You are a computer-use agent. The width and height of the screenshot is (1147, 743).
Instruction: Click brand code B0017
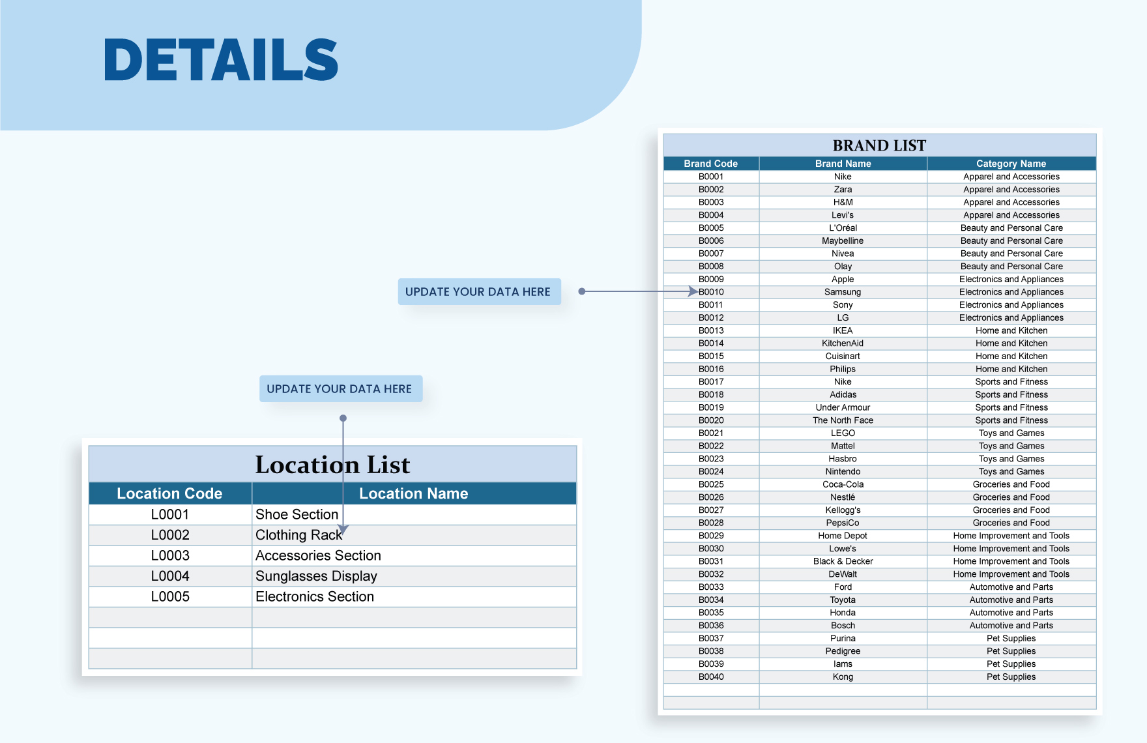pos(711,382)
